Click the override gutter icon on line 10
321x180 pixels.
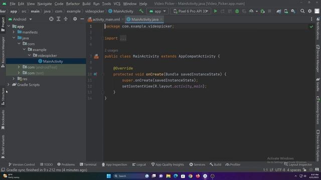pos(95,74)
